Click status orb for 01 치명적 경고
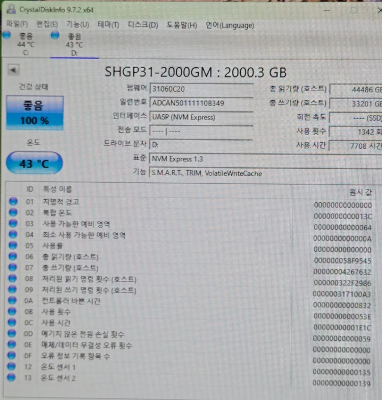This screenshot has width=382, height=400. tap(14, 201)
